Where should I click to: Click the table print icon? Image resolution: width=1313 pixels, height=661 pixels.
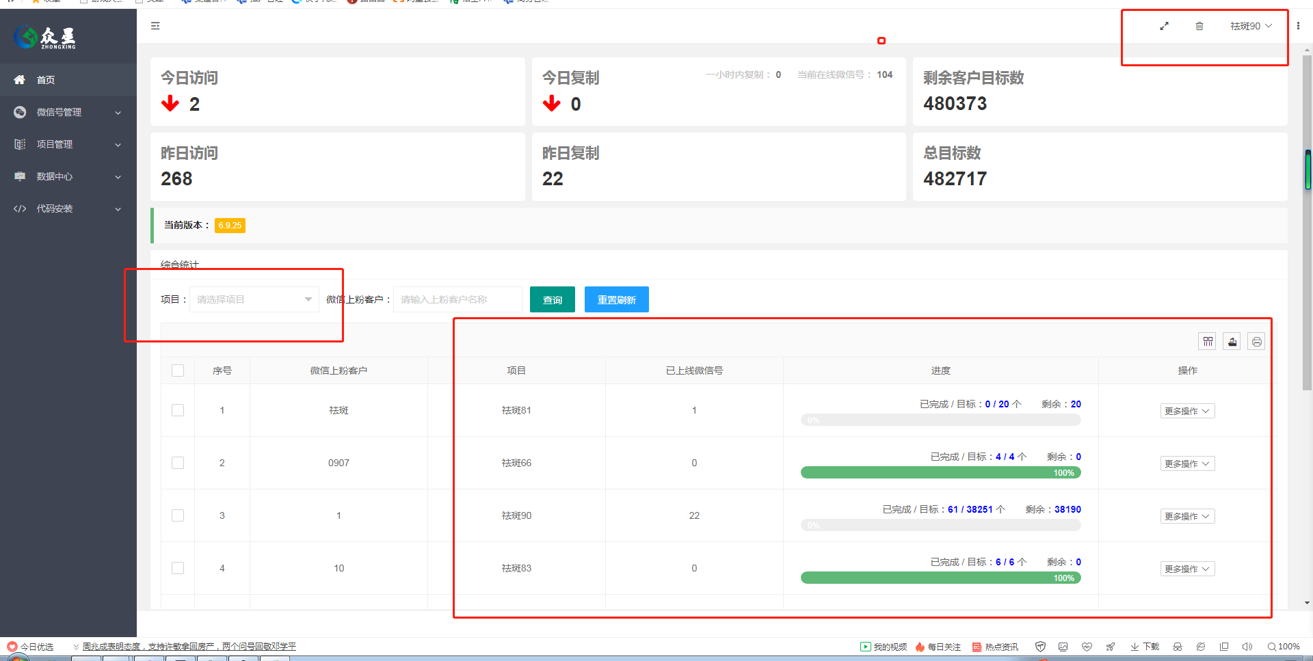[x=1256, y=342]
